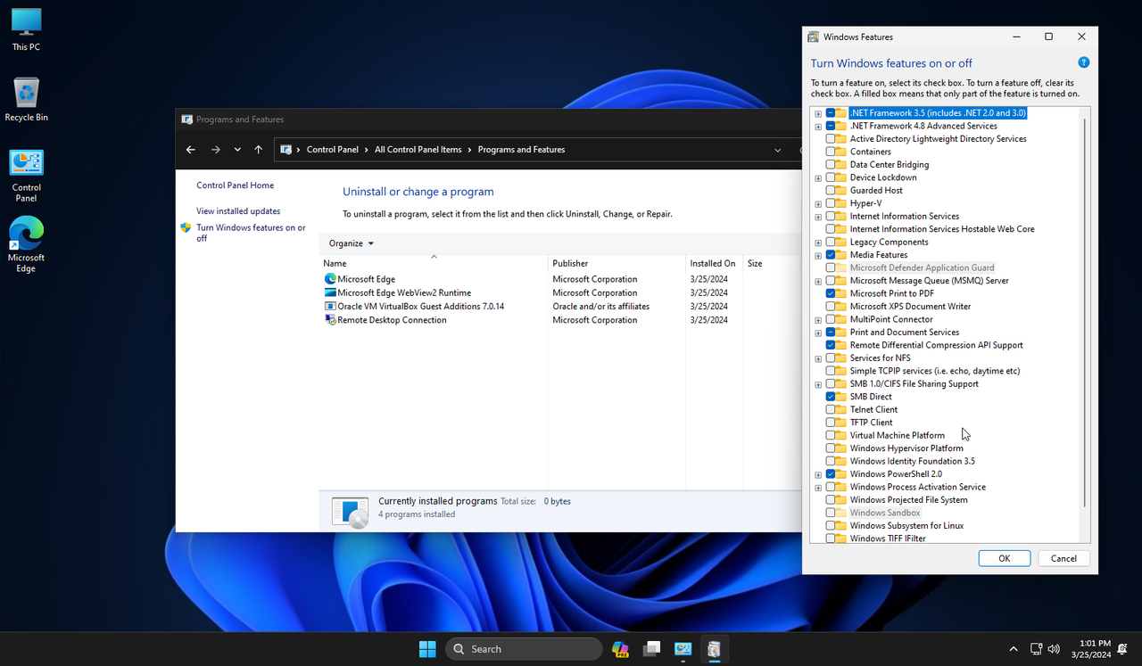The width and height of the screenshot is (1142, 666).
Task: Expand the Media Features node
Action: click(818, 255)
